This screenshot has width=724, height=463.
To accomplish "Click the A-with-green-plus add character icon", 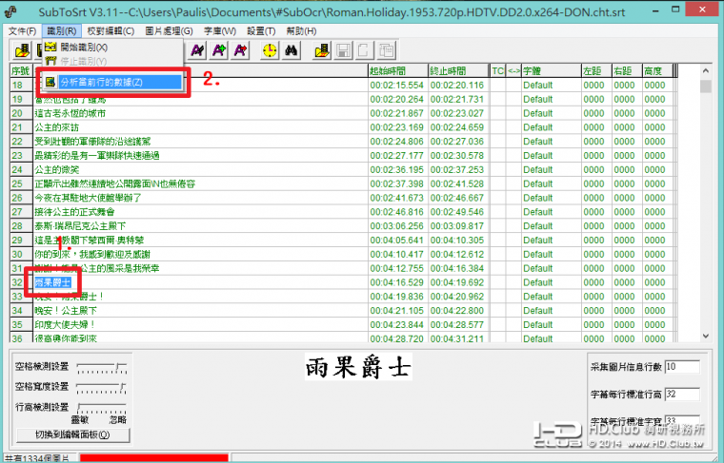I will [219, 50].
